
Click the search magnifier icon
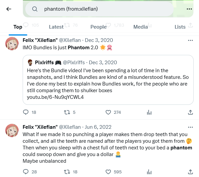[x=35, y=9]
